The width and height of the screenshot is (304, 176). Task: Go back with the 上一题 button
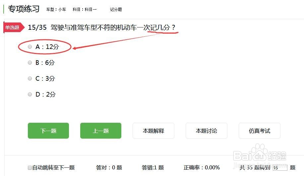point(101,131)
